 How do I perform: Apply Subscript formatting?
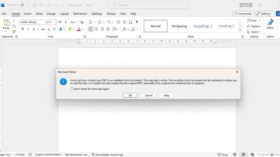49,29
